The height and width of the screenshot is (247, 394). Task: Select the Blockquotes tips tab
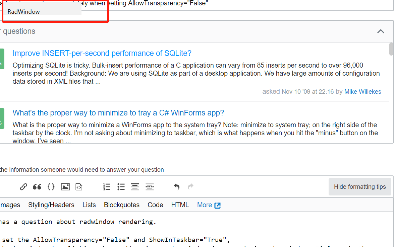[122, 205]
